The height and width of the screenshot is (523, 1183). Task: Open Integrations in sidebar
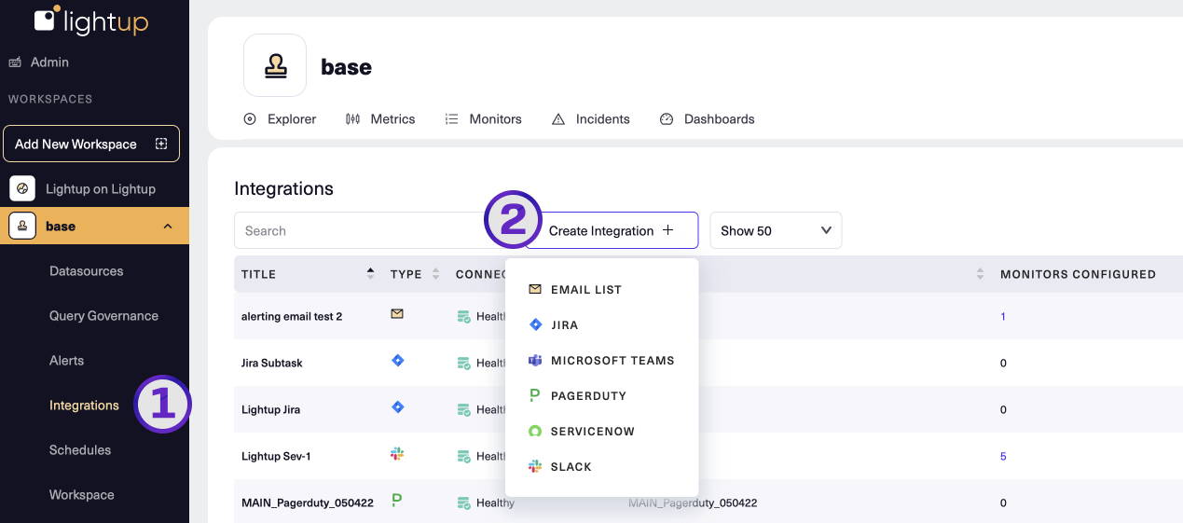click(84, 406)
